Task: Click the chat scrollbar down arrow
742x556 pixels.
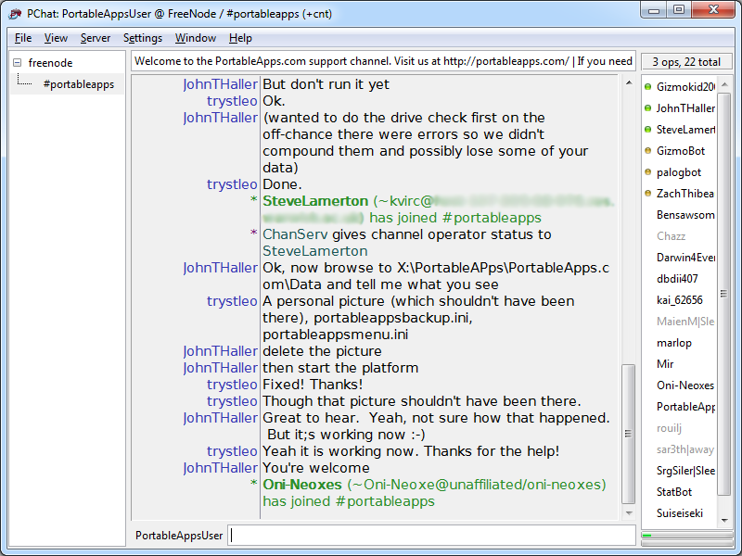Action: pyautogui.click(x=628, y=511)
